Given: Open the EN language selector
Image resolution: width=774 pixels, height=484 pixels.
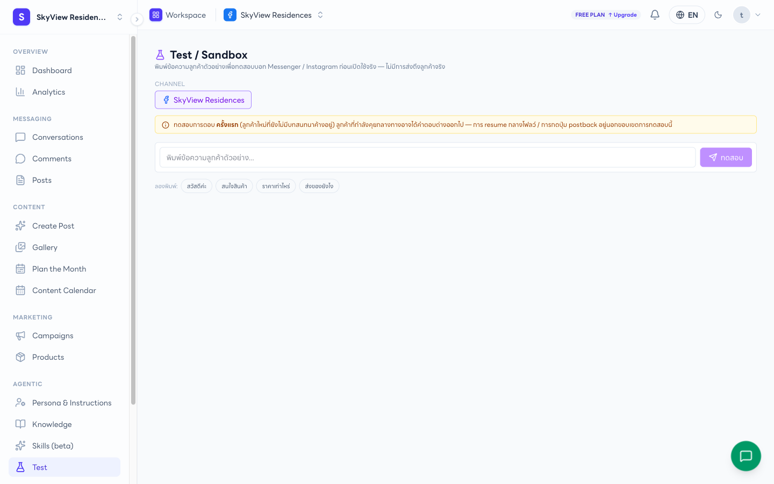Looking at the screenshot, I should tap(687, 15).
